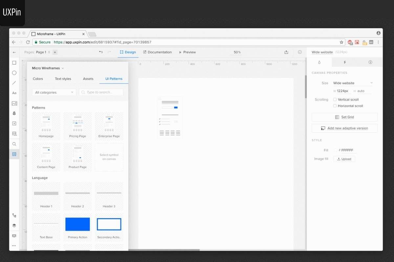The width and height of the screenshot is (394, 262).
Task: Open the Size dropdown showing Wide website
Action: [x=352, y=83]
